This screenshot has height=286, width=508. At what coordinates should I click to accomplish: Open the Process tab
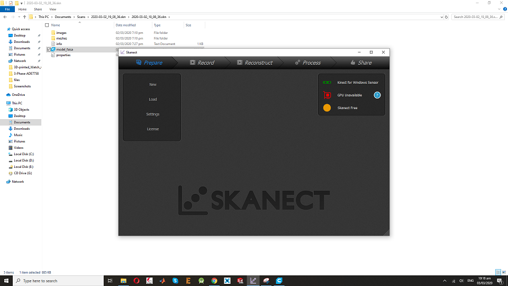[x=308, y=62]
